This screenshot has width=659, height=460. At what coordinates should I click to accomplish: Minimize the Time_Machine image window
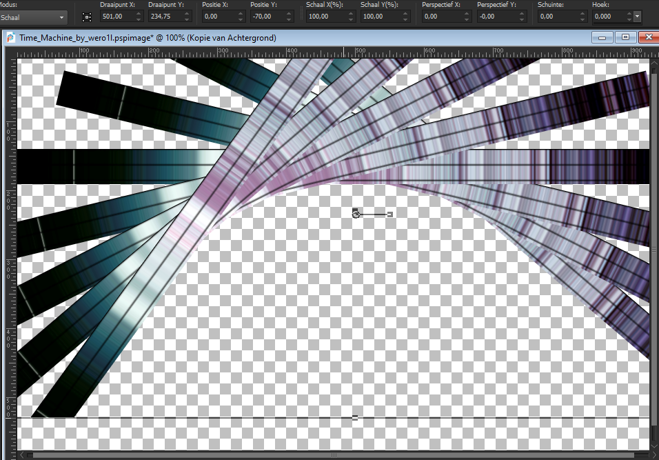click(602, 37)
